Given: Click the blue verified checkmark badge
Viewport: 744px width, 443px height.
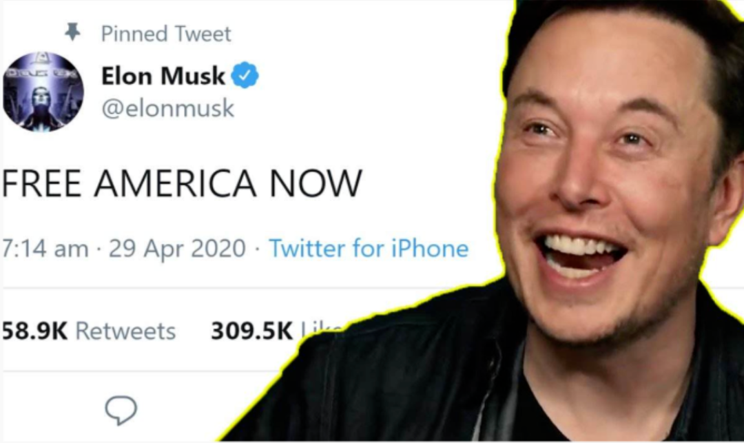Looking at the screenshot, I should (245, 75).
